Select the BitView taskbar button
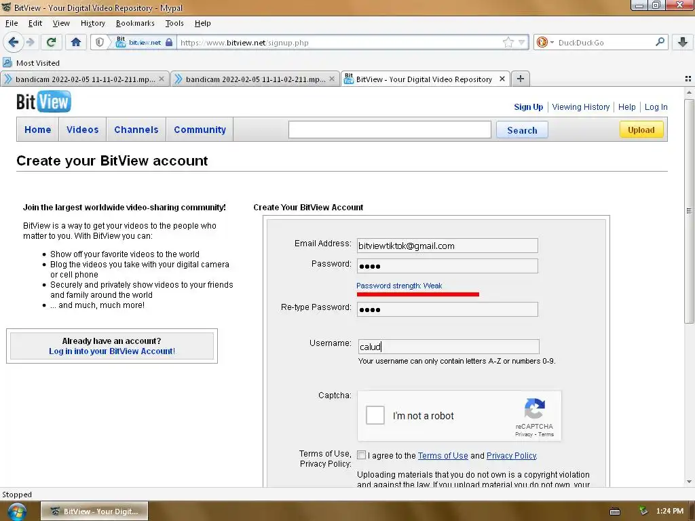Viewport: 695px width, 521px height. (94, 512)
